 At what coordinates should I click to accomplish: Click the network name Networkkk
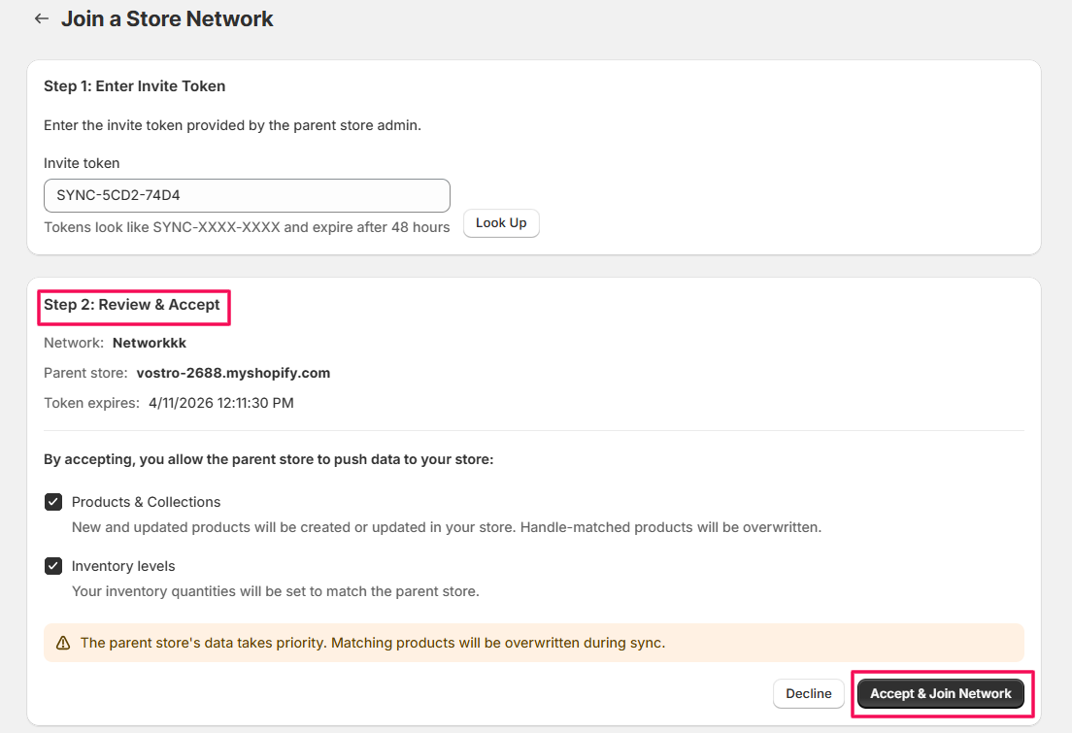tap(149, 343)
